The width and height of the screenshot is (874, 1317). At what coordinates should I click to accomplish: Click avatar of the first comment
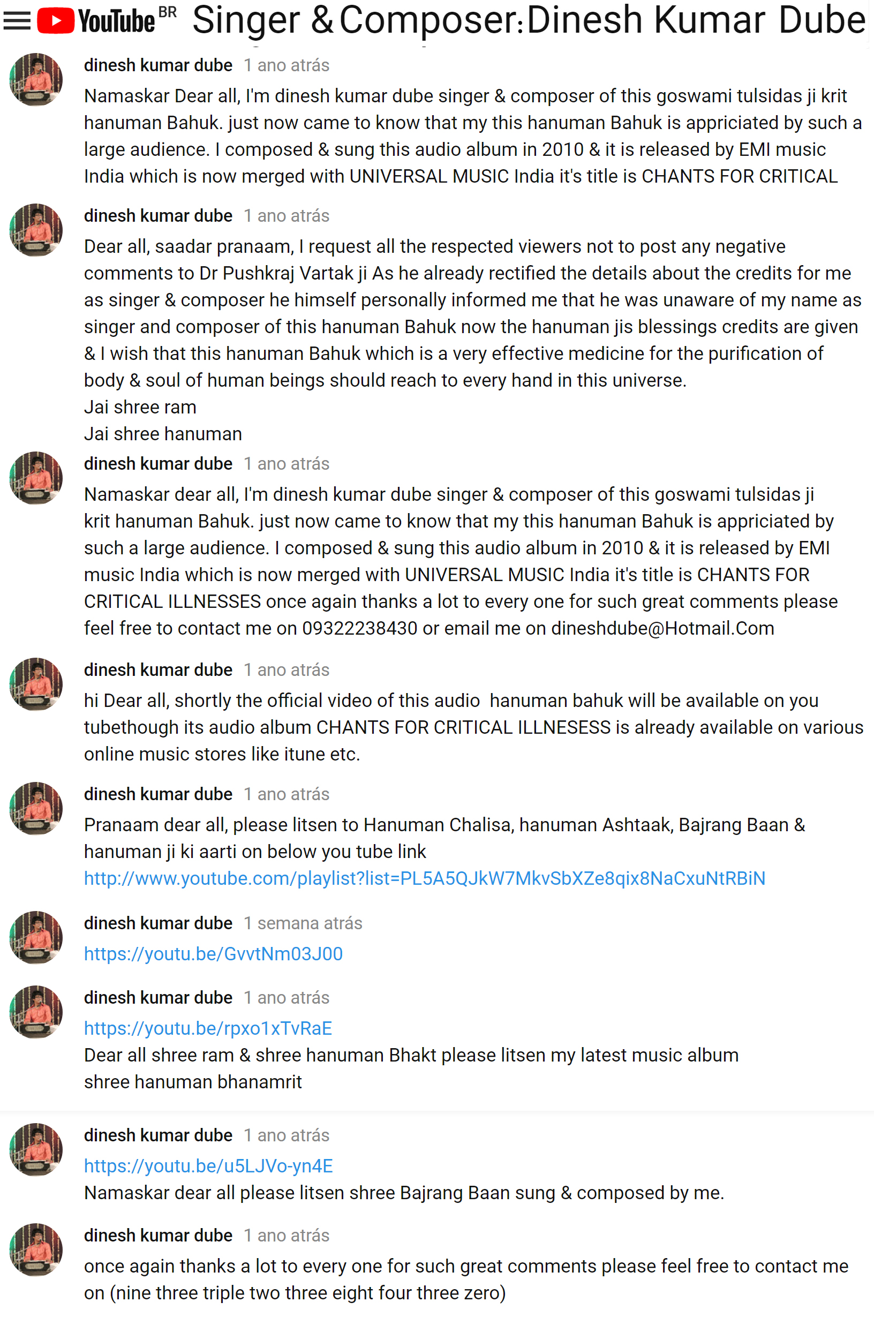(x=36, y=79)
